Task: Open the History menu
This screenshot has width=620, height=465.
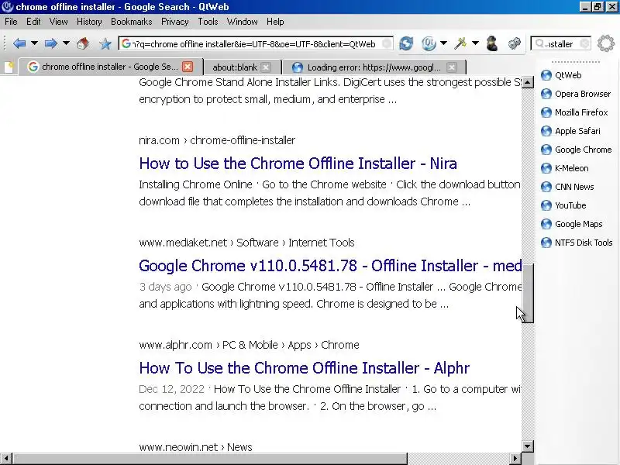Action: tap(89, 22)
